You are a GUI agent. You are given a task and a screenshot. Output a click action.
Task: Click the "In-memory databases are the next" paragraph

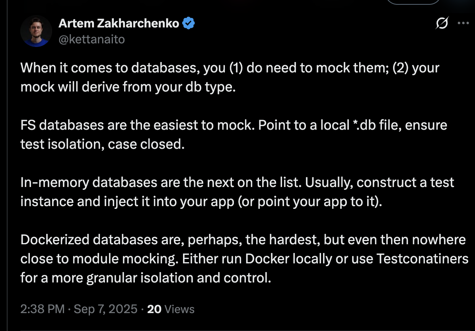[x=237, y=192]
